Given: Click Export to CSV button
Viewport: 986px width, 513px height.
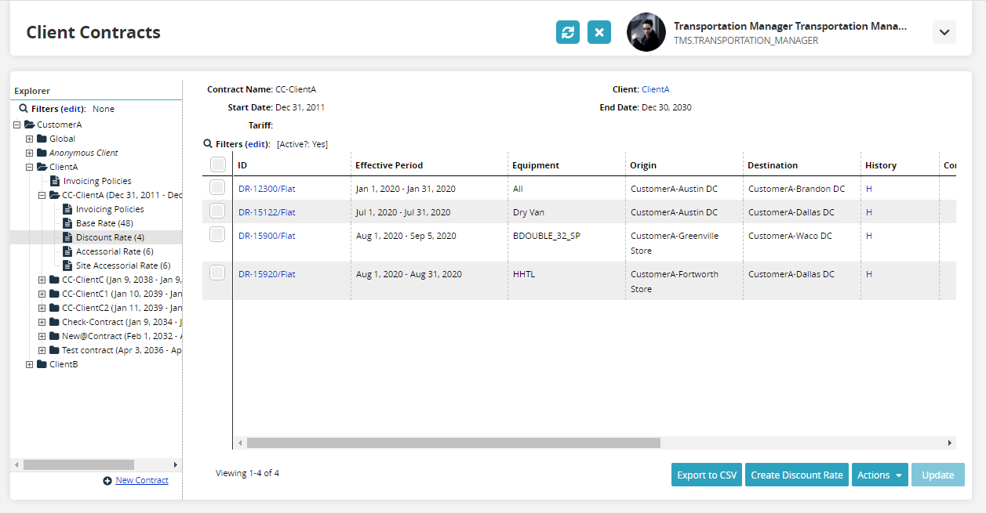Looking at the screenshot, I should 707,475.
